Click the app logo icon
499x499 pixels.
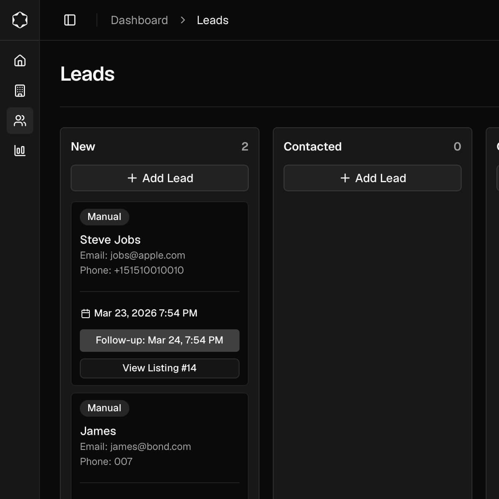(20, 20)
